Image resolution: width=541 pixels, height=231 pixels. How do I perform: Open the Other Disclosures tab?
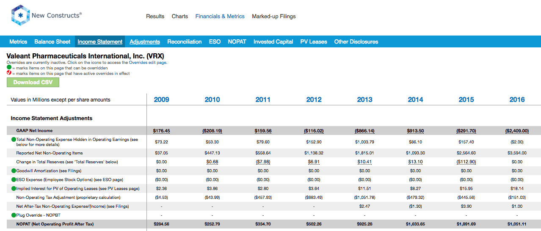click(x=356, y=41)
